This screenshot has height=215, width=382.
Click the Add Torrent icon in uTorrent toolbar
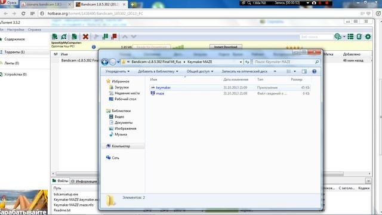[55, 37]
